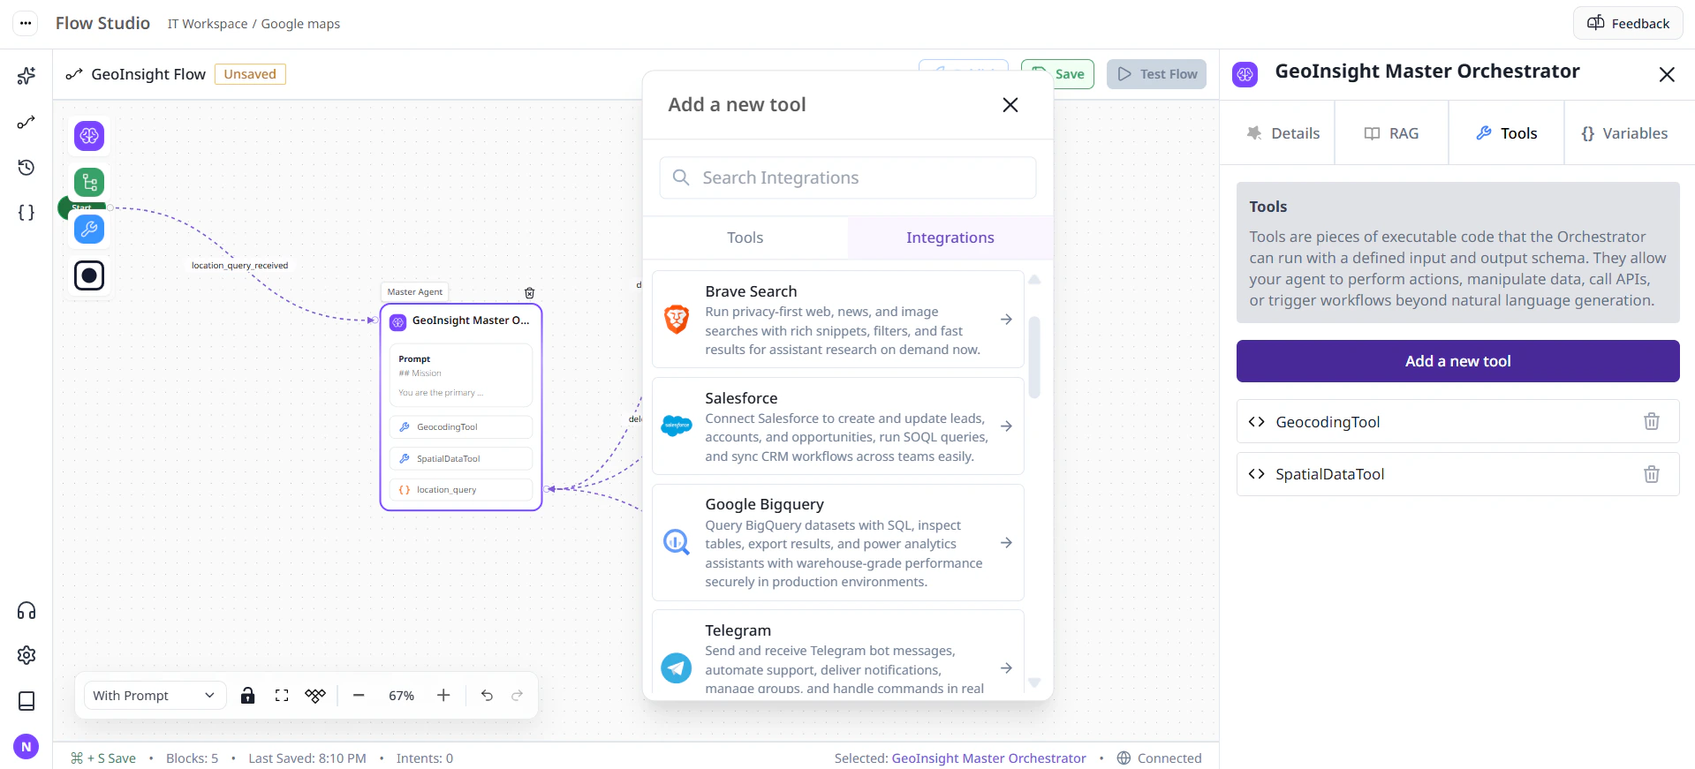The height and width of the screenshot is (769, 1695).
Task: Switch to the Details tab
Action: 1283,133
